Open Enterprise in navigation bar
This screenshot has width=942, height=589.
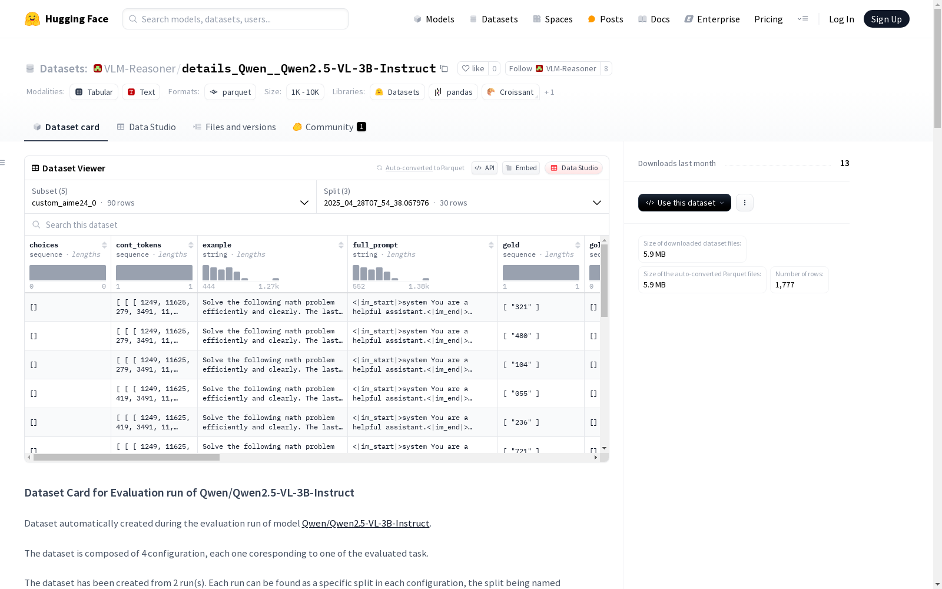(x=712, y=19)
